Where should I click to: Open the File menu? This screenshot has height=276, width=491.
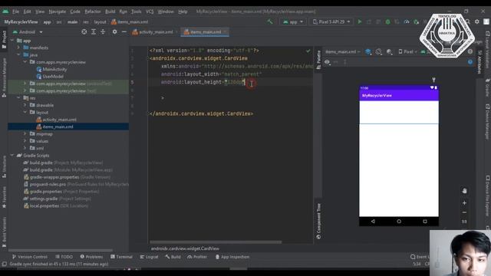coord(15,11)
